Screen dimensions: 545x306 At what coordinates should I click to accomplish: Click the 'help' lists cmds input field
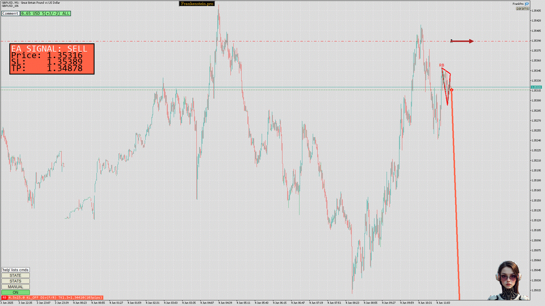(x=15, y=270)
